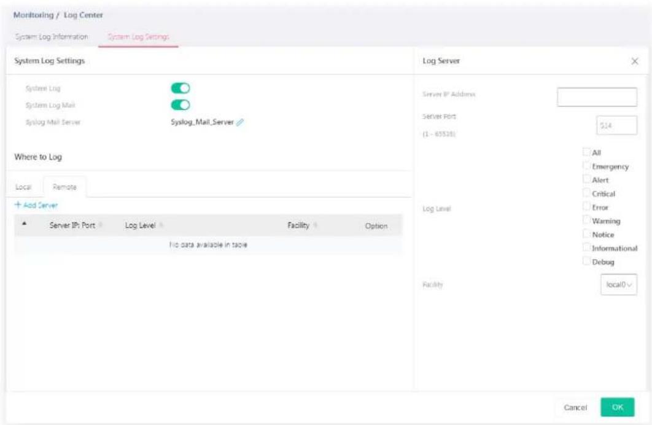
Task: Edit the Syslog_Mail_Server pencil icon
Action: 240,122
